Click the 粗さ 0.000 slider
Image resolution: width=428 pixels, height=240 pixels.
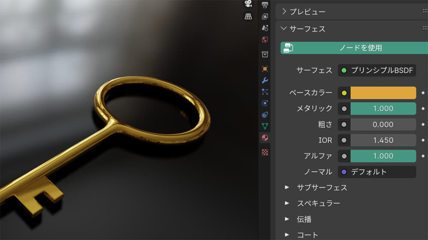coord(383,124)
